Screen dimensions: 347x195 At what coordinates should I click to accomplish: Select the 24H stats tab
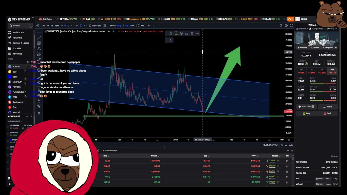point(332,71)
